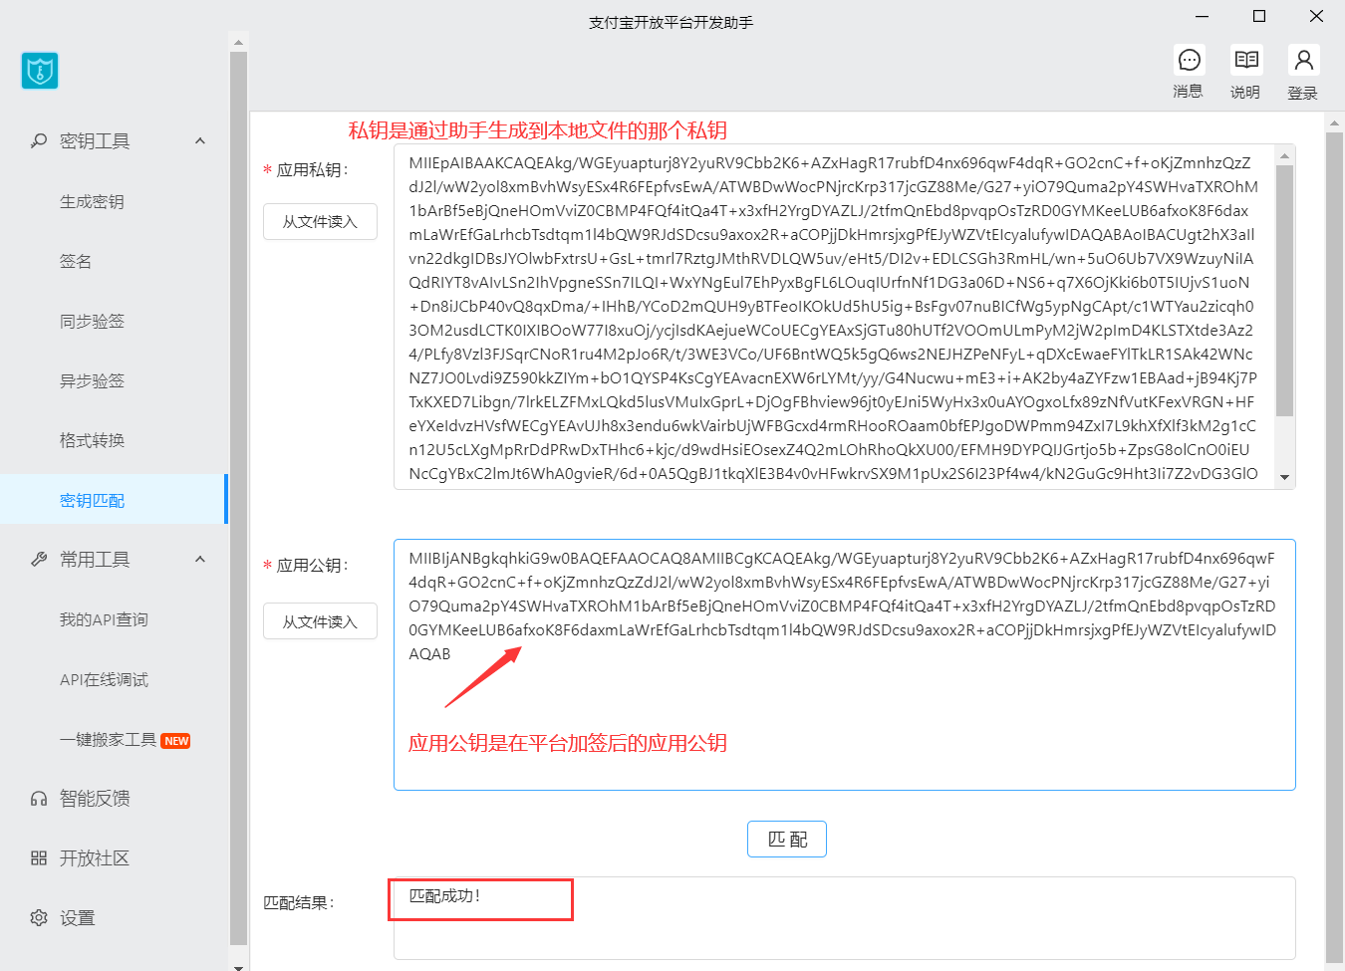The width and height of the screenshot is (1345, 971).
Task: Click the private key box scrollbar thumb
Action: click(1284, 290)
